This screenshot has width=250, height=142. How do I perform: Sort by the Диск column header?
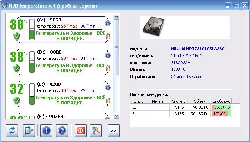[x=138, y=101]
